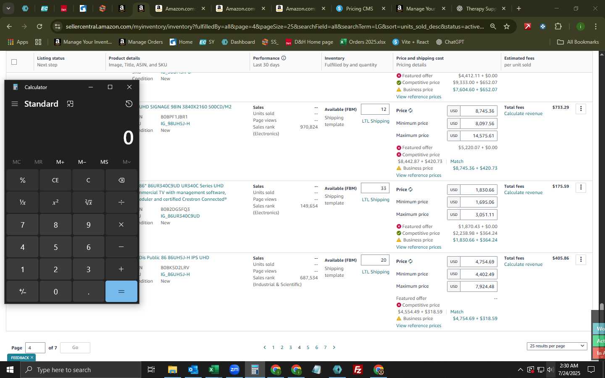Open File Explorer from taskbar
Viewport: 605px width, 378px height.
click(173, 370)
